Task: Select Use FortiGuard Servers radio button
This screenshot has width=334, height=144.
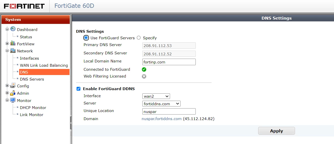Action: click(86, 38)
